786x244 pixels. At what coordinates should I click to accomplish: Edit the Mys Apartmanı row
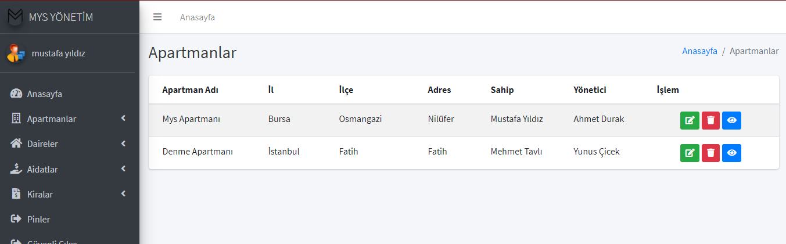pos(690,120)
